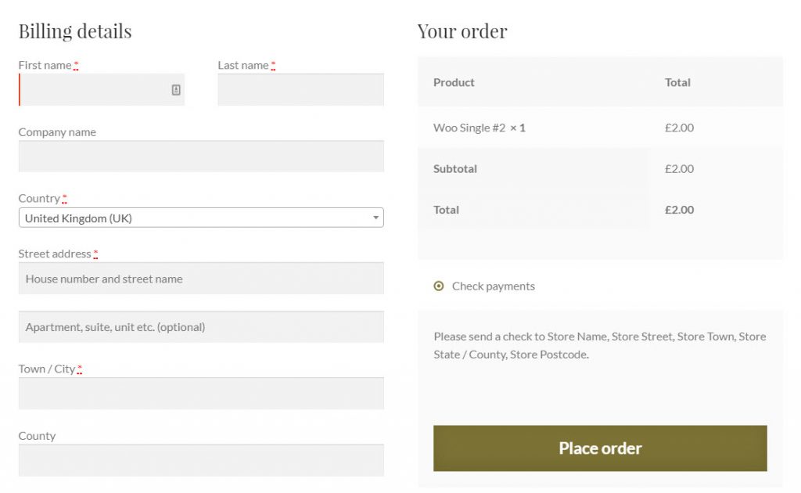Click into the First name field

coord(94,89)
